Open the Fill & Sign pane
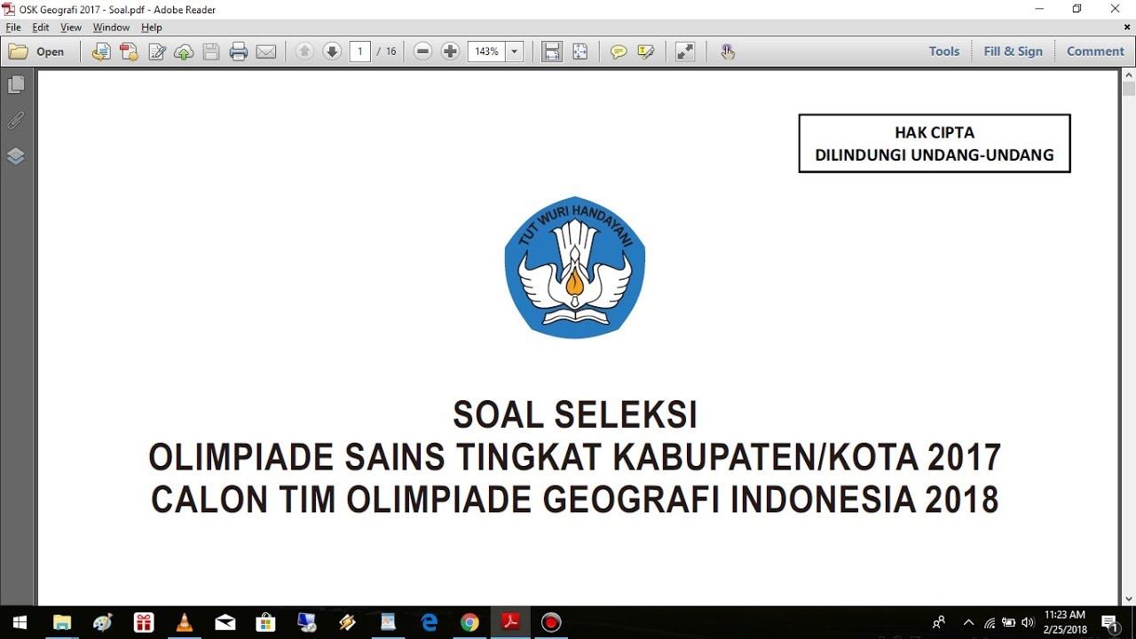Viewport: 1136px width, 639px height. pos(1013,51)
